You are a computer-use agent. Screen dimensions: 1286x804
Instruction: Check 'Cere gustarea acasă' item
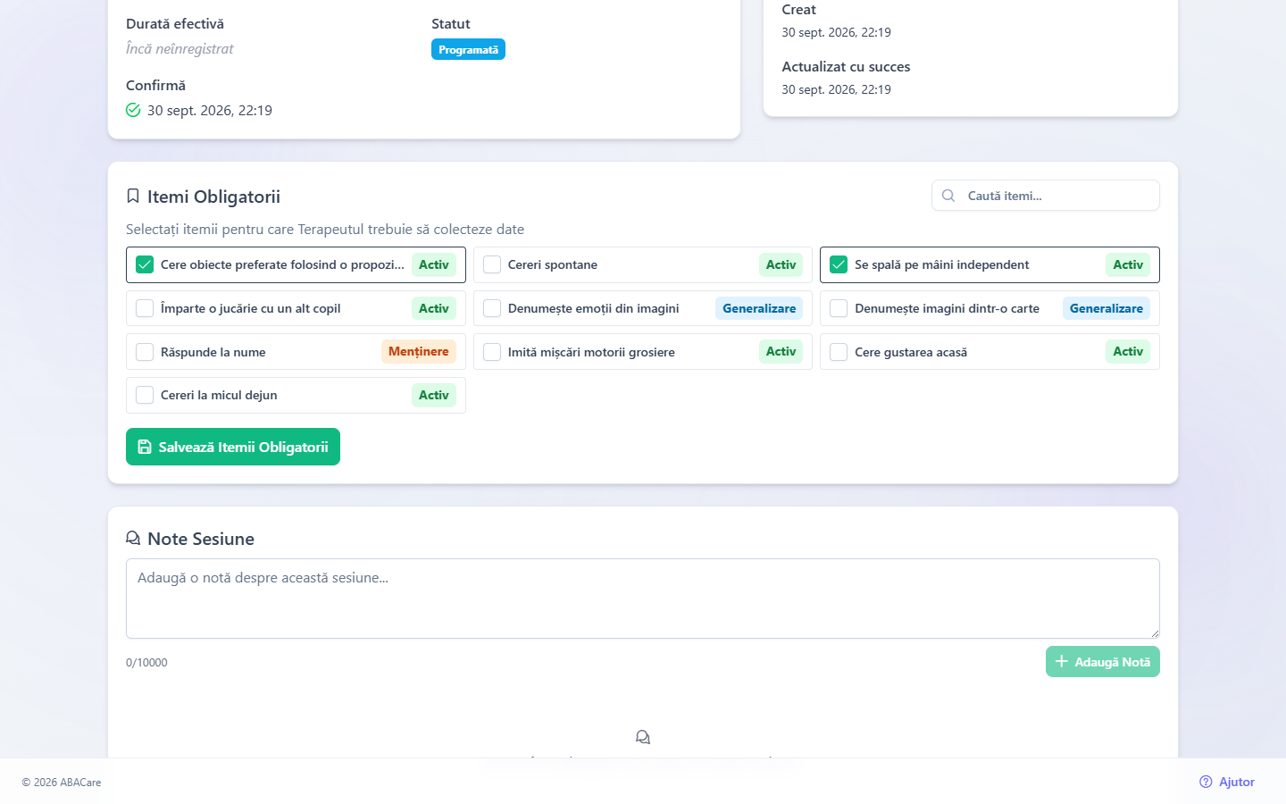[x=839, y=352]
